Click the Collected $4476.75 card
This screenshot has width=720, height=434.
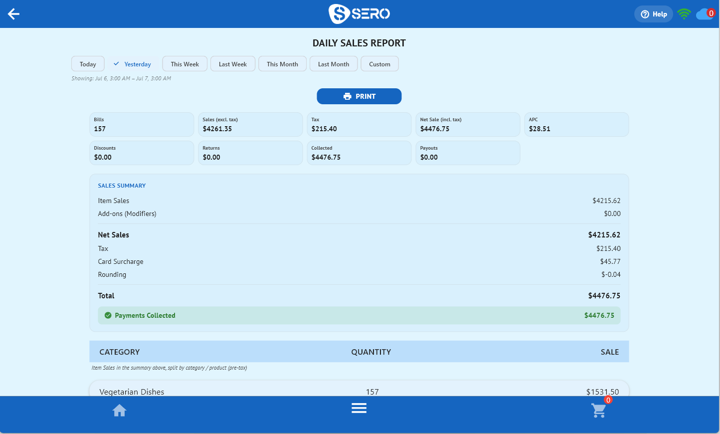[359, 153]
